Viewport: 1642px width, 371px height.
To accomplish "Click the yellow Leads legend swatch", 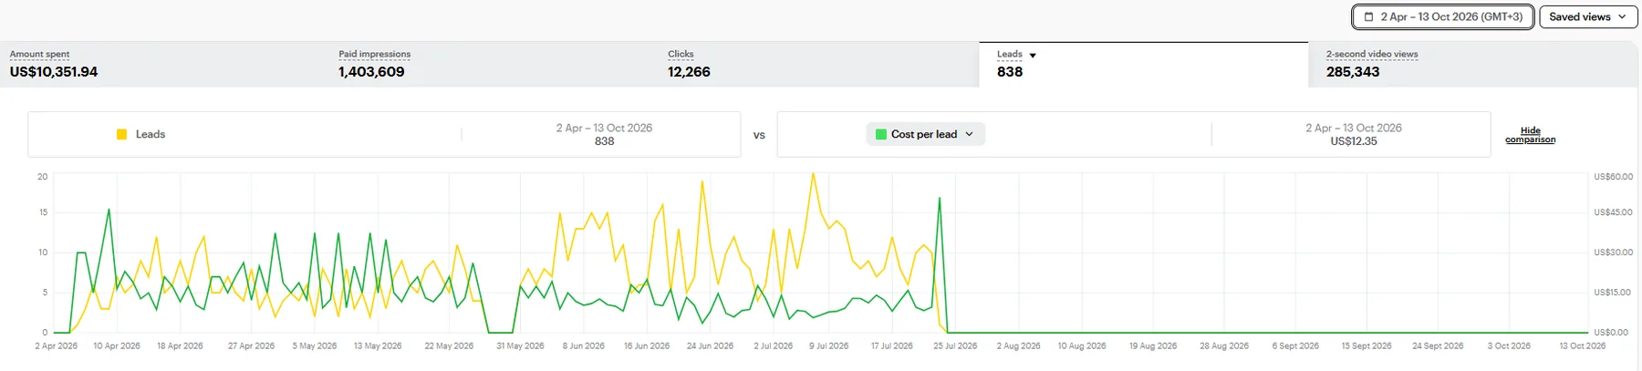I will pos(121,134).
